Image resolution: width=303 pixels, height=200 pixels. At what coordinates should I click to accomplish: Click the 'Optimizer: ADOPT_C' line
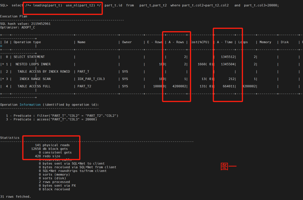click(x=17, y=27)
